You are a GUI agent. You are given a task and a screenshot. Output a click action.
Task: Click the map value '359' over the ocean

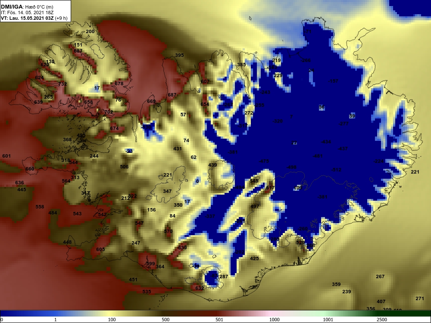[336, 285]
